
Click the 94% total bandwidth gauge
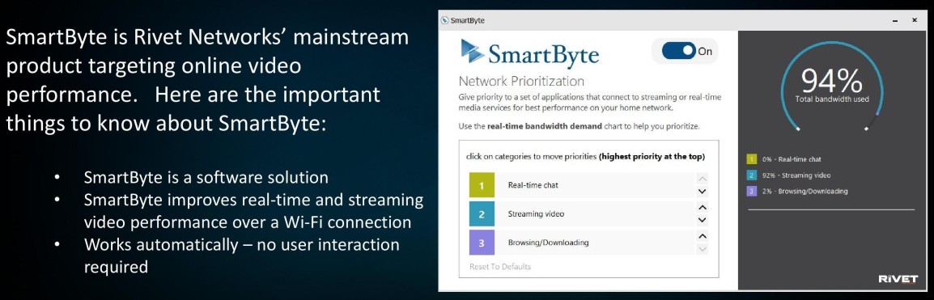coord(831,87)
